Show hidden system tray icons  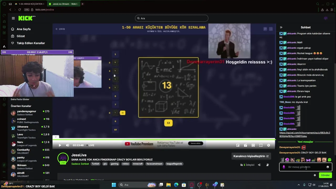(x=298, y=185)
